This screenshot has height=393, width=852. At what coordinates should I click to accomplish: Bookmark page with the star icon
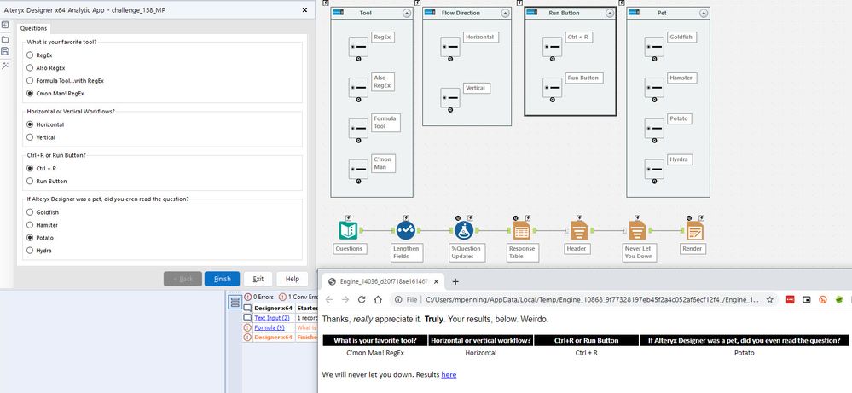769,299
